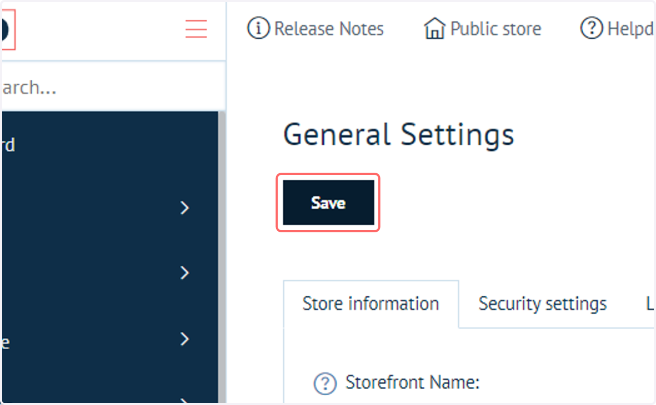Click the house icon beside Public store
This screenshot has height=405, width=656.
click(x=434, y=28)
